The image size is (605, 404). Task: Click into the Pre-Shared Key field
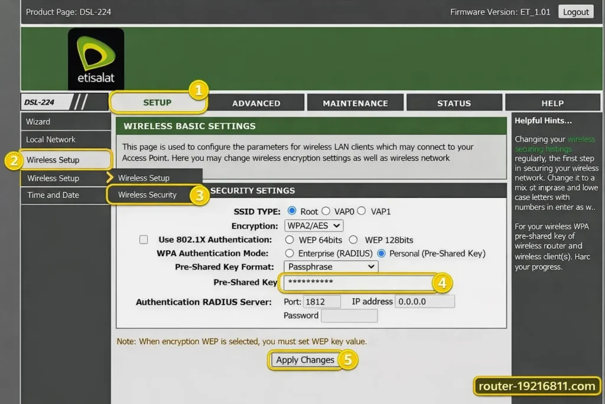coord(357,283)
